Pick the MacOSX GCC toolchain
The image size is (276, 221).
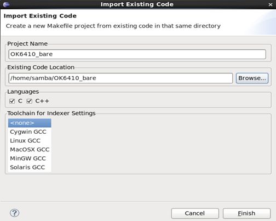(30, 150)
